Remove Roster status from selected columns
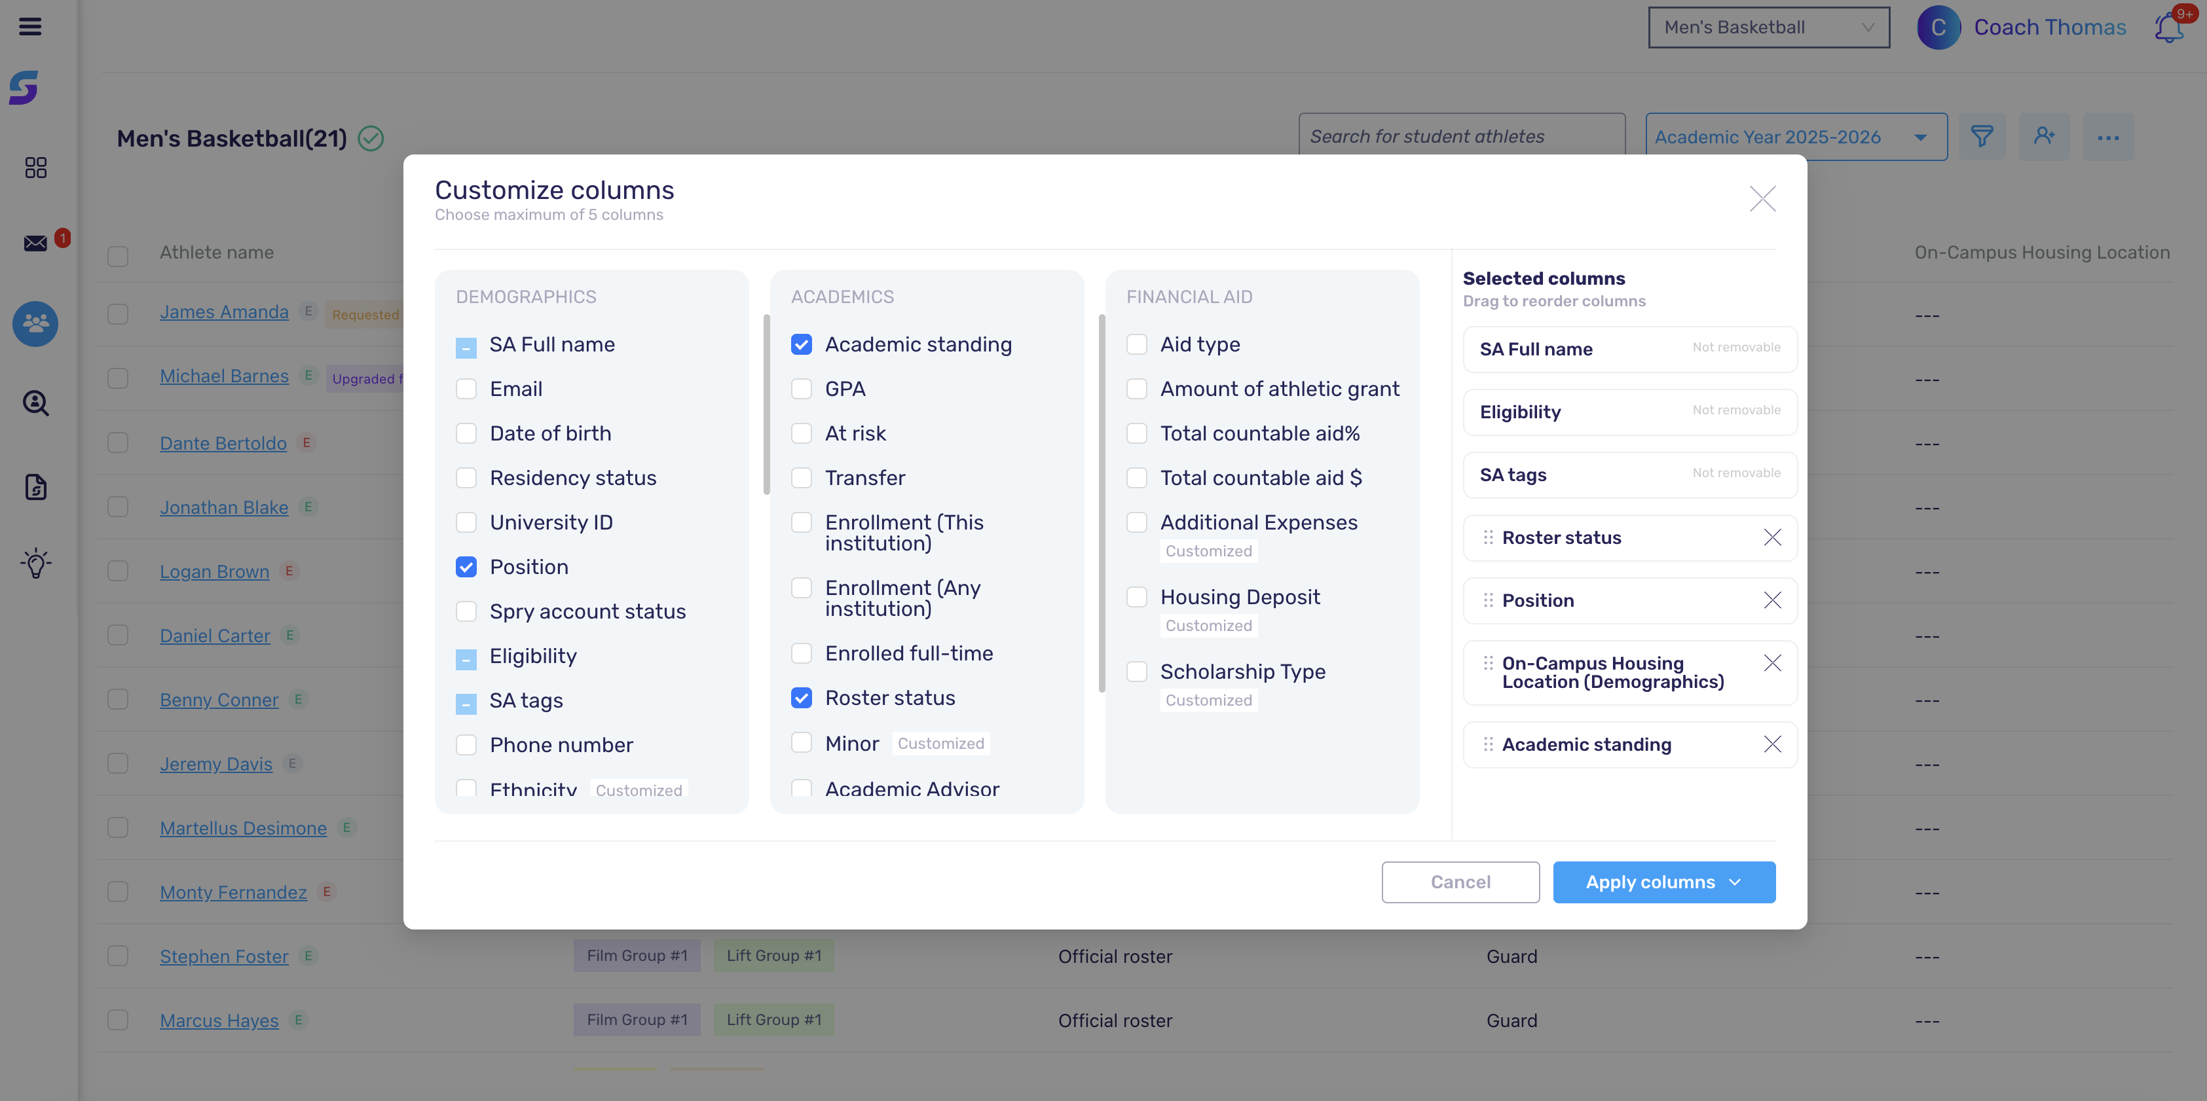This screenshot has height=1101, width=2207. pyautogui.click(x=1773, y=537)
